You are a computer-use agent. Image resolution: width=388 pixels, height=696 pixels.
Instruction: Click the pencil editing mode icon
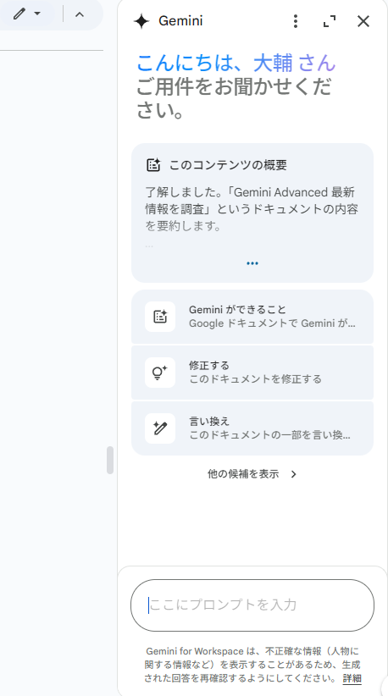[19, 14]
